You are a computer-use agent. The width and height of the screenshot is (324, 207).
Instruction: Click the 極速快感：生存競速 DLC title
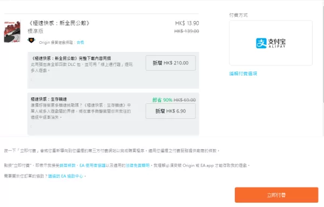(x=49, y=99)
